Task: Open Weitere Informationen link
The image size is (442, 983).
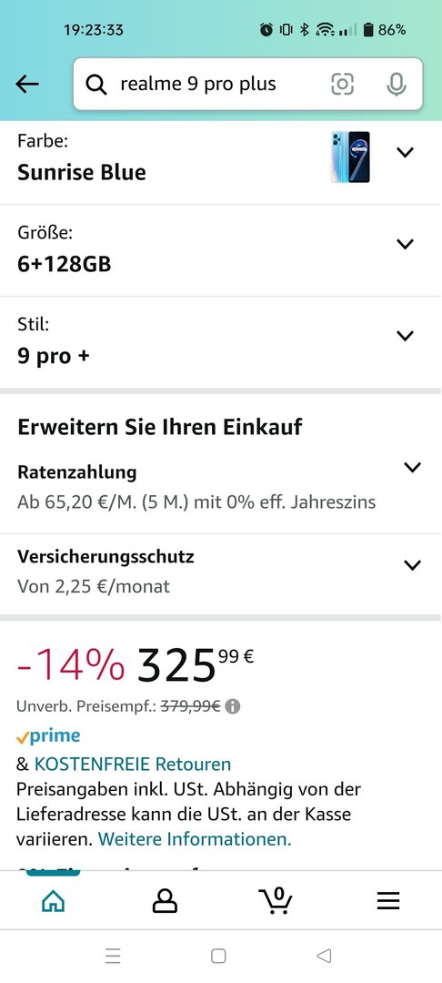Action: (x=195, y=839)
